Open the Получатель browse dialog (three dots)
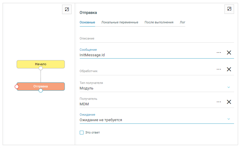This screenshot has height=148, width=241. coord(219,102)
